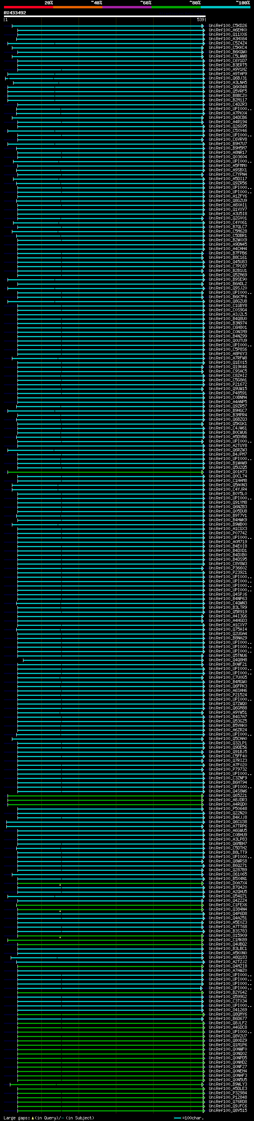The height and width of the screenshot is (1121, 254).
Task: Select the UniRef100_Q0CL74 label
Action: 228,476
